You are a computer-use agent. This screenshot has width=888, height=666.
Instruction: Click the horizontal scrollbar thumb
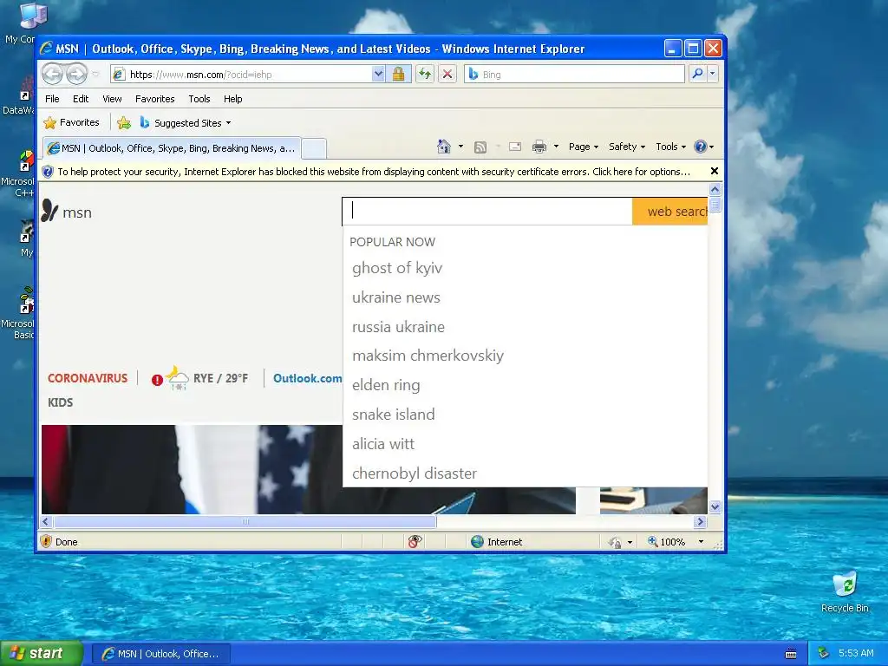[245, 521]
